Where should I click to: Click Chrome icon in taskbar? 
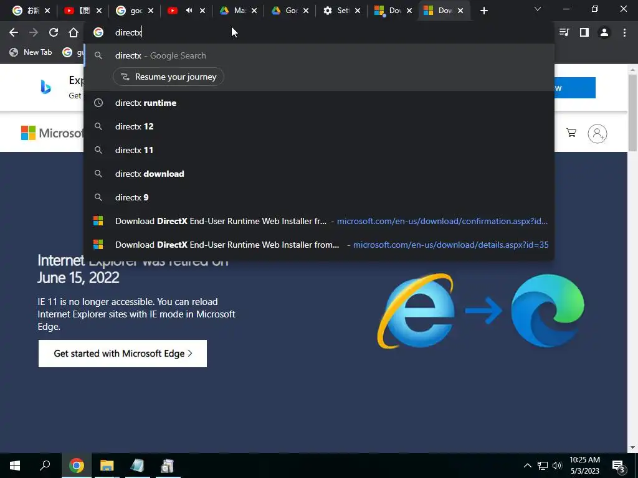(x=77, y=466)
